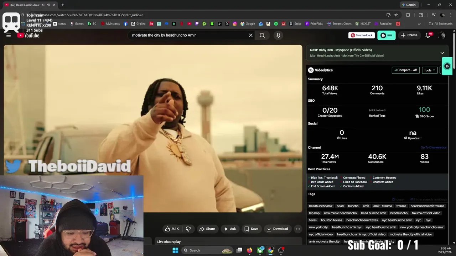Click the Download button
The height and width of the screenshot is (256, 456).
278,229
